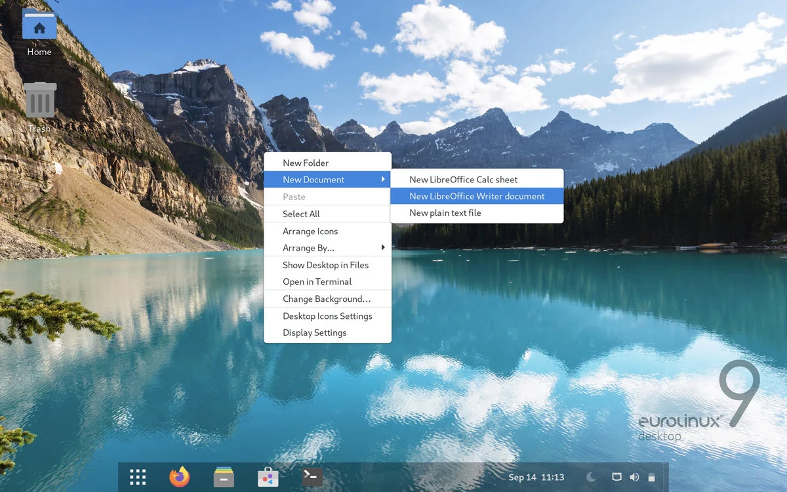Choose Select All in the context menu
787x492 pixels.
[x=300, y=213]
